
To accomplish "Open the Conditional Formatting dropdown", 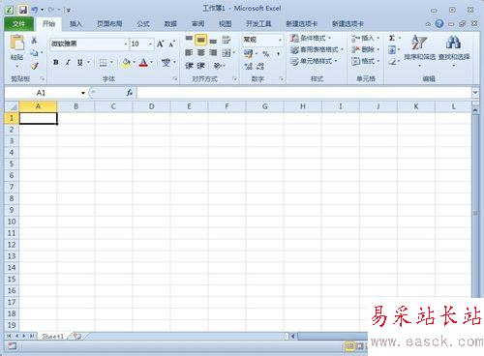I will (x=310, y=38).
